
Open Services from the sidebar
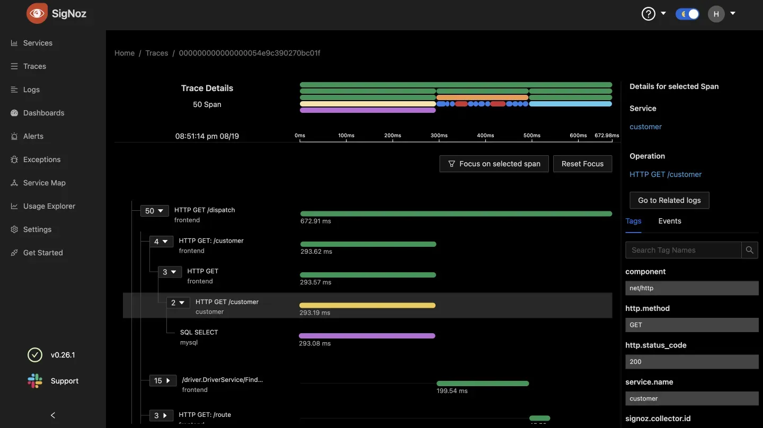pyautogui.click(x=37, y=42)
